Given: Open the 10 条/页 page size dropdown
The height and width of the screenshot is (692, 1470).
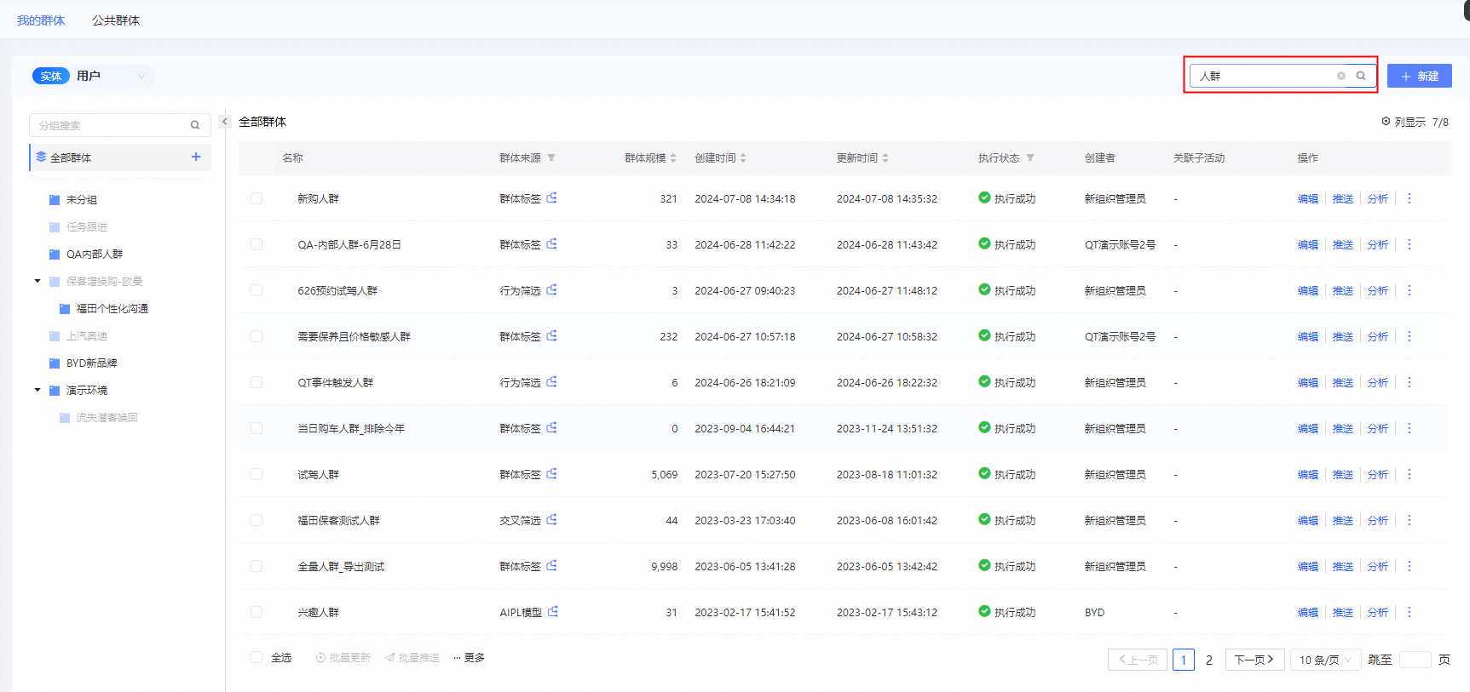Looking at the screenshot, I should [x=1325, y=660].
